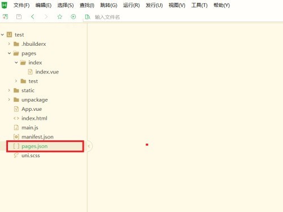The image size is (283, 212).
Task: Select the unpackage folder label
Action: point(35,100)
